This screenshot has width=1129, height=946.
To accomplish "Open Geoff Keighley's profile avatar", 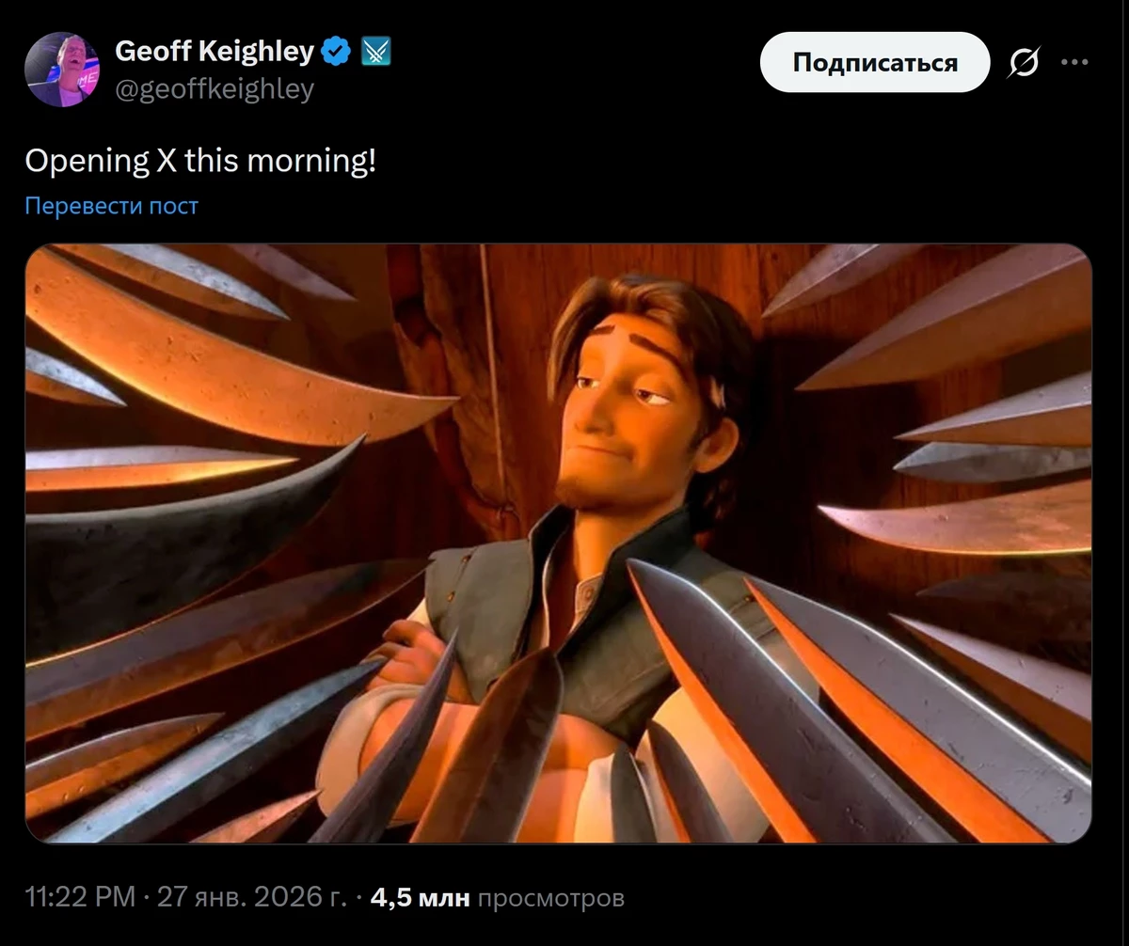I will (62, 70).
